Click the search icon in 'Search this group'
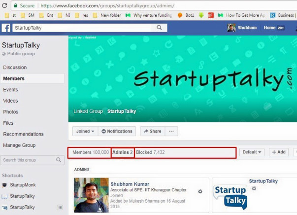The width and height of the screenshot is (297, 215). 59,160
